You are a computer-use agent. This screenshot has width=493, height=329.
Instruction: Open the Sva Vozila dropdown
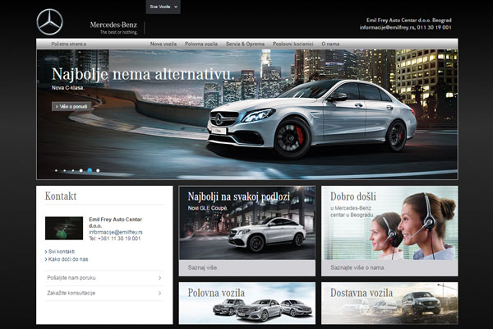point(164,7)
